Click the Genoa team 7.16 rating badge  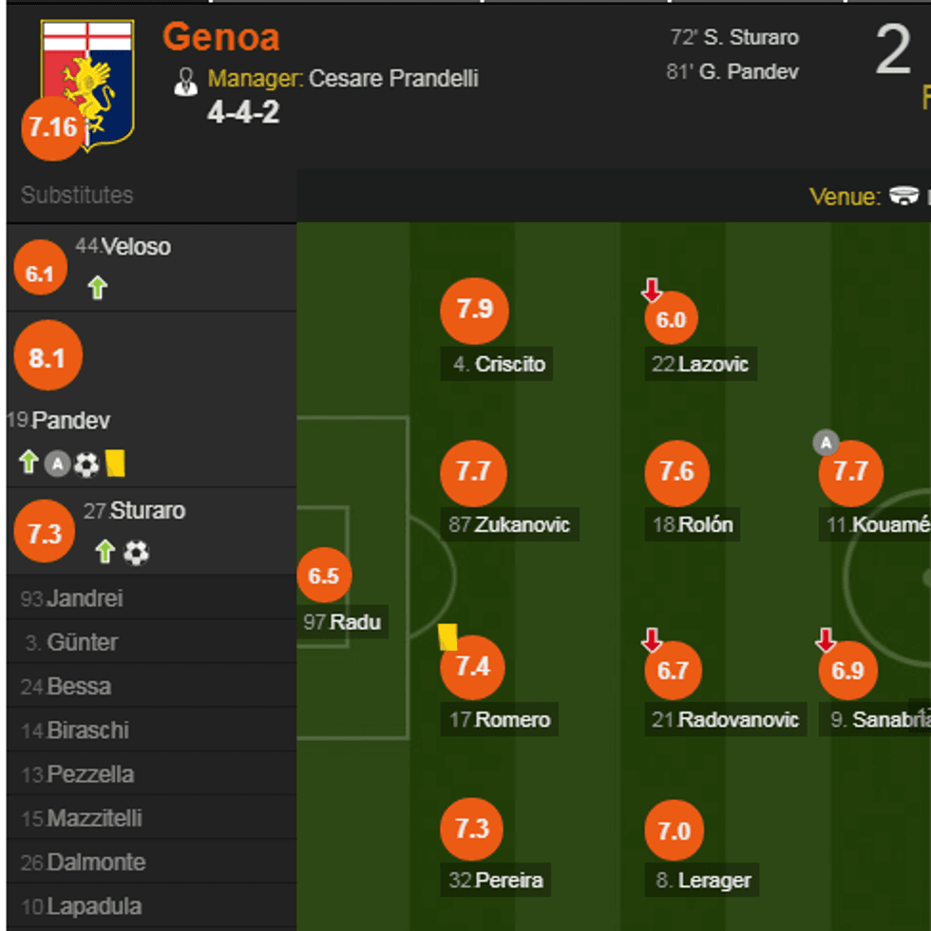tap(52, 128)
